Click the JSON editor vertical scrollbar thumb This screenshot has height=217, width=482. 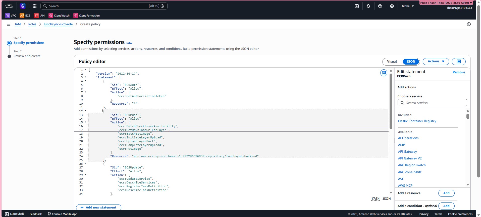click(x=391, y=101)
